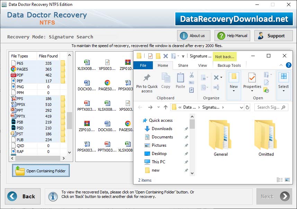Collapse the Explorer ribbon chevron
Screen dimensions: 297x209
click(x=281, y=65)
